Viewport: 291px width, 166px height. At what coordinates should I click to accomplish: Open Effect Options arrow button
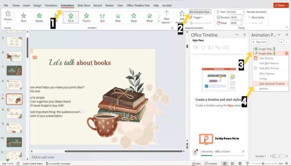[x=166, y=17]
